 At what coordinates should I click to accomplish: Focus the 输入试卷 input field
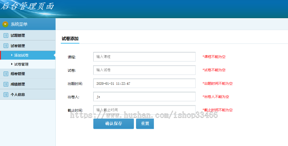pyautogui.click(x=144, y=70)
